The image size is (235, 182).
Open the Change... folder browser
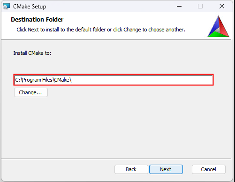tap(31, 92)
